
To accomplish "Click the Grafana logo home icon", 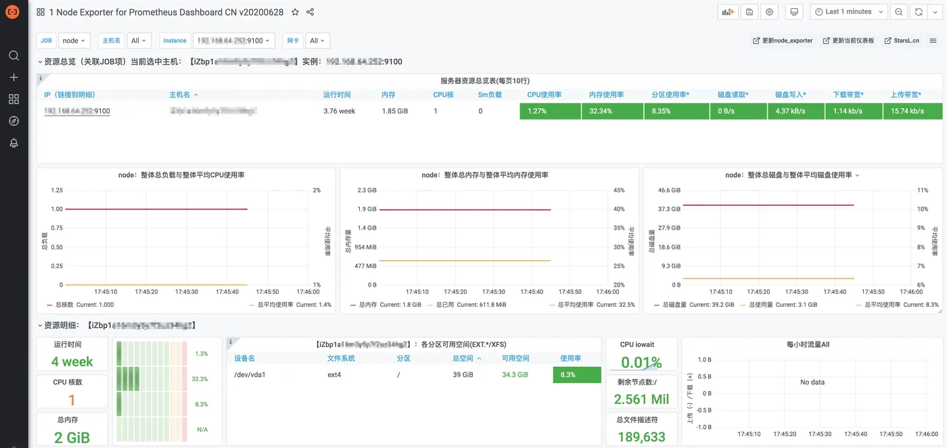I will [x=14, y=12].
